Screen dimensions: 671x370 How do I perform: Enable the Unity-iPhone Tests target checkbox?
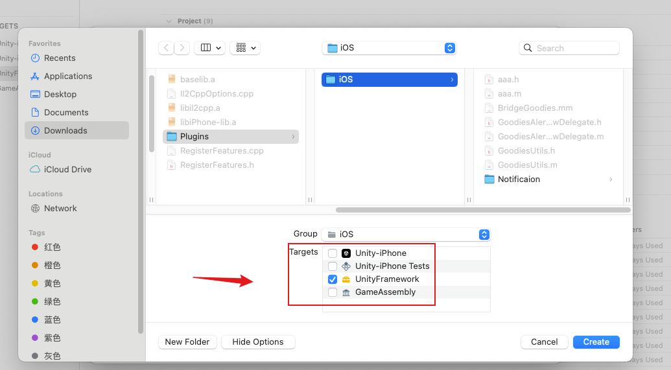click(333, 266)
